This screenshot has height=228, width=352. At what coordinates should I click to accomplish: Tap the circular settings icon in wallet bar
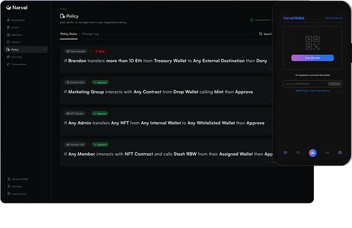(x=340, y=153)
